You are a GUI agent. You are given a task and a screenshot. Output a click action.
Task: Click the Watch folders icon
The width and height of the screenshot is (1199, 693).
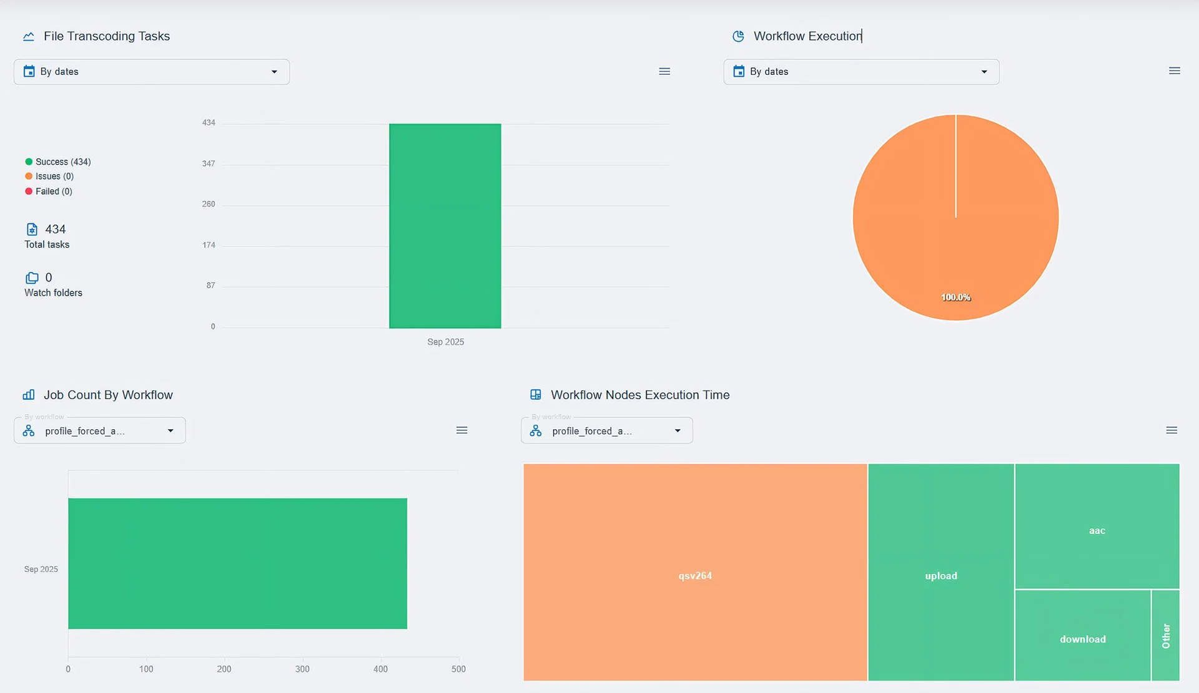coord(32,278)
